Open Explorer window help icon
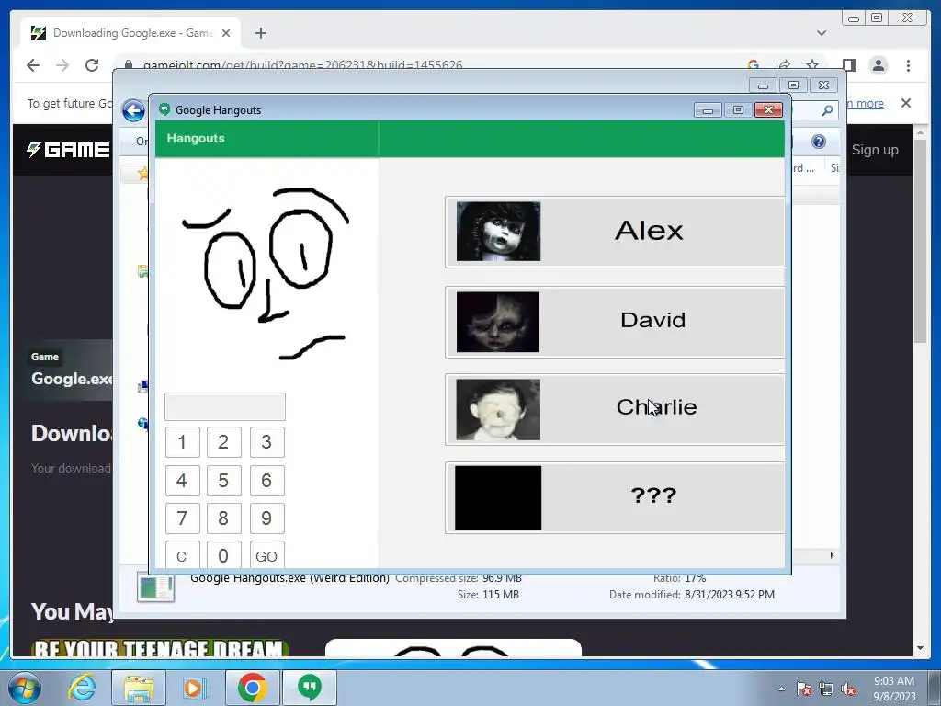Screen dimensions: 941x706 click(x=819, y=141)
